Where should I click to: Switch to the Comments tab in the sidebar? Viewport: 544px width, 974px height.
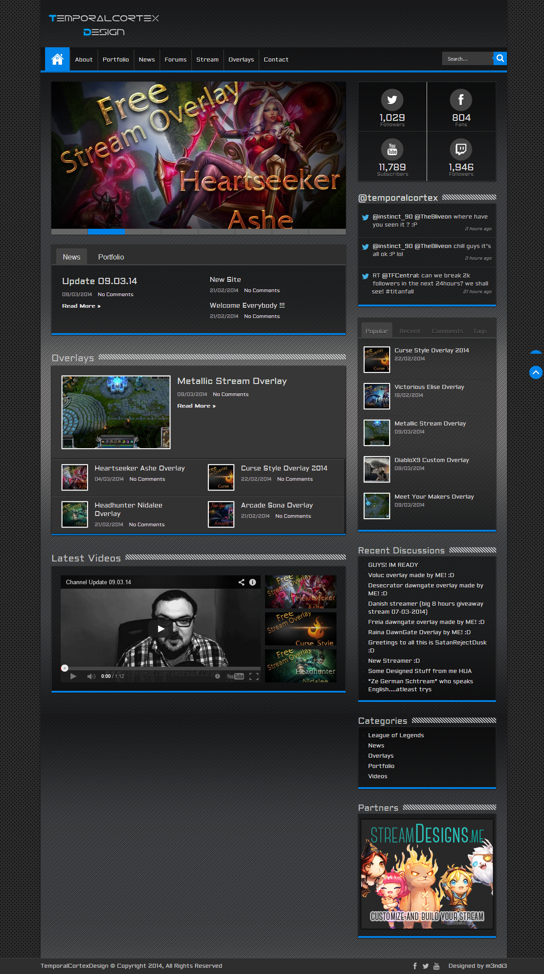447,331
